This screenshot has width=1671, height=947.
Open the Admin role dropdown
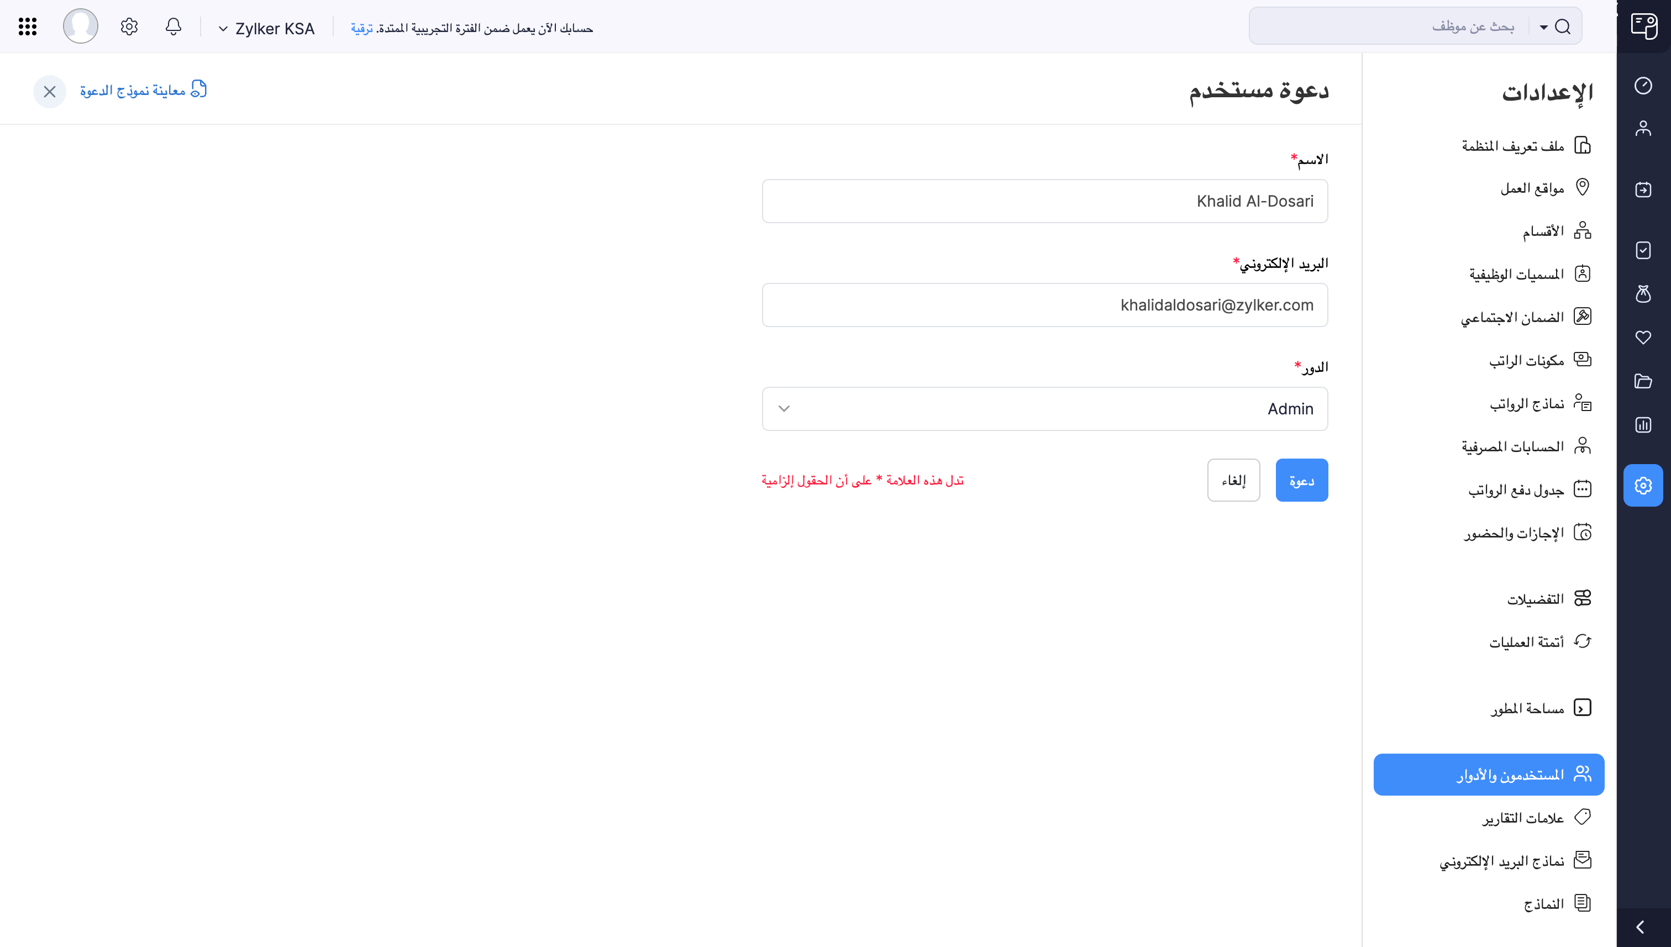(x=1044, y=409)
